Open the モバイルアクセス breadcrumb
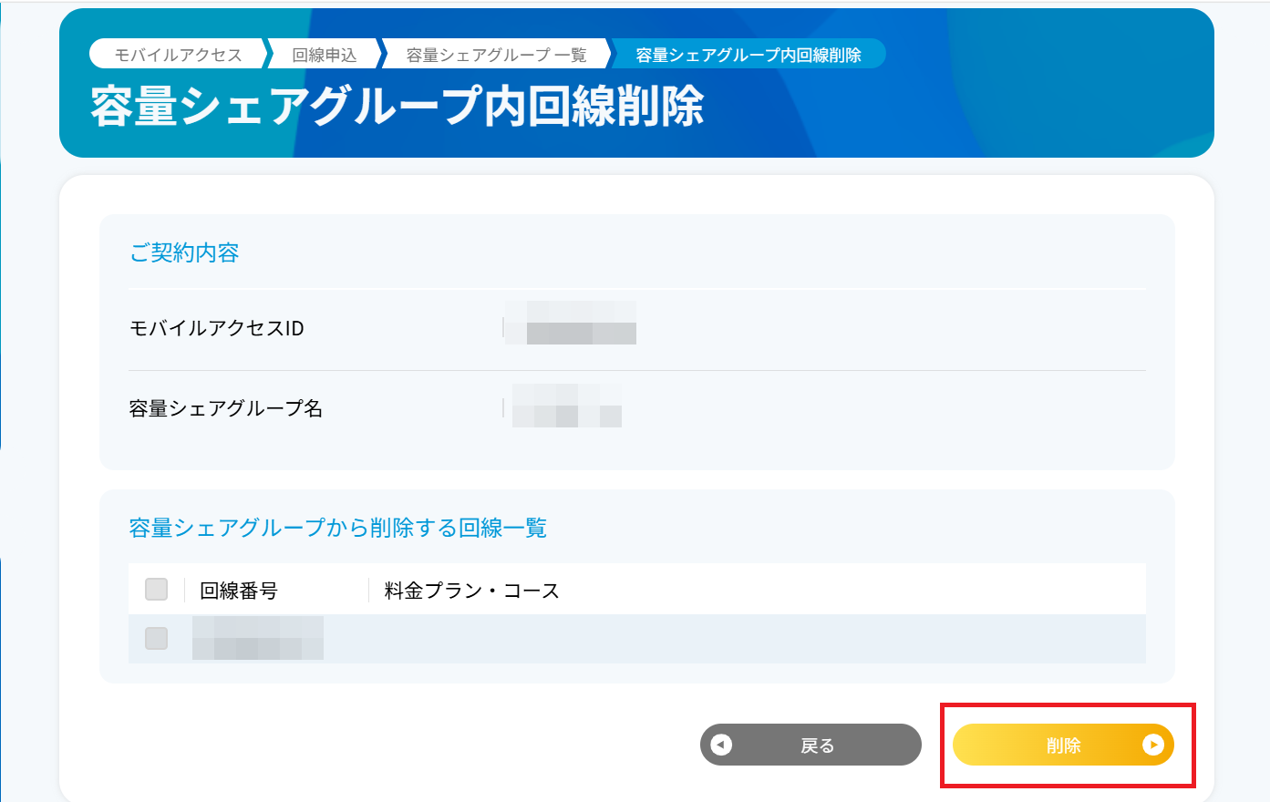The height and width of the screenshot is (802, 1270). [178, 55]
